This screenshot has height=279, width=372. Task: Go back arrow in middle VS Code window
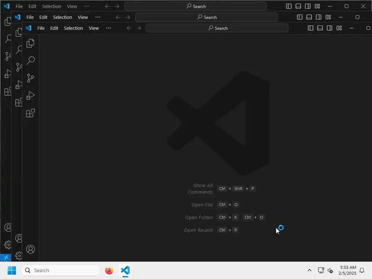(118, 17)
